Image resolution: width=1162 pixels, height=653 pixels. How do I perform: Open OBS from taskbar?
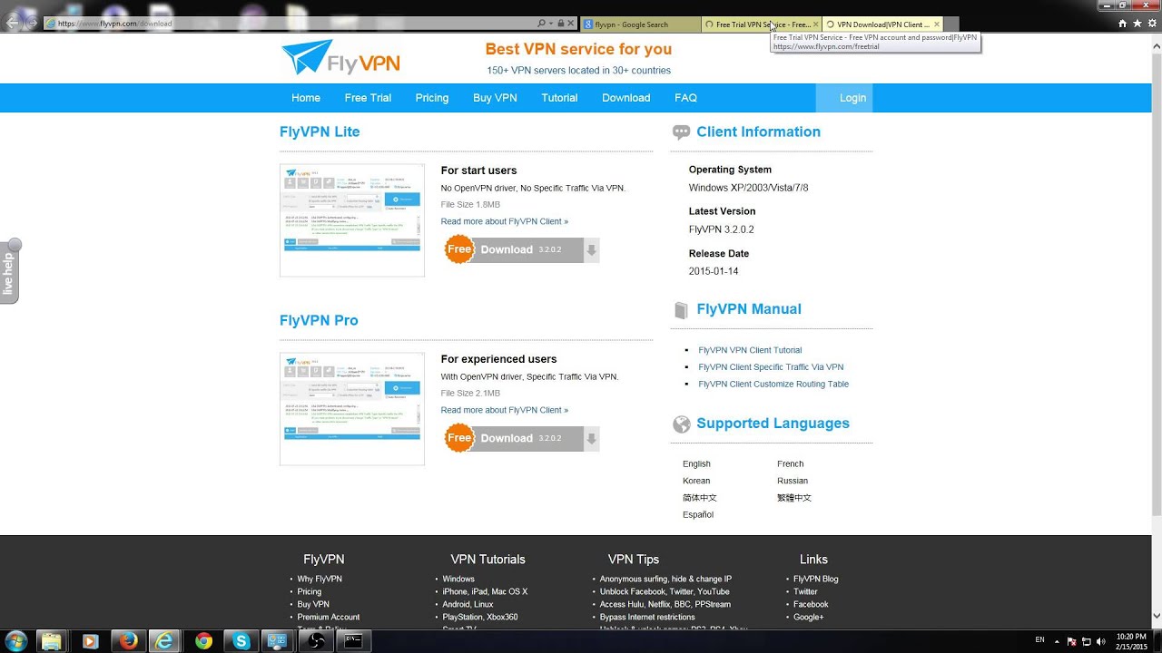pos(317,641)
